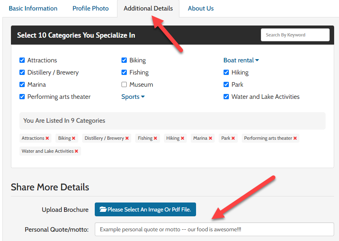This screenshot has height=241, width=339.
Task: Remove the Attractions tag with its red X
Action: [47, 139]
